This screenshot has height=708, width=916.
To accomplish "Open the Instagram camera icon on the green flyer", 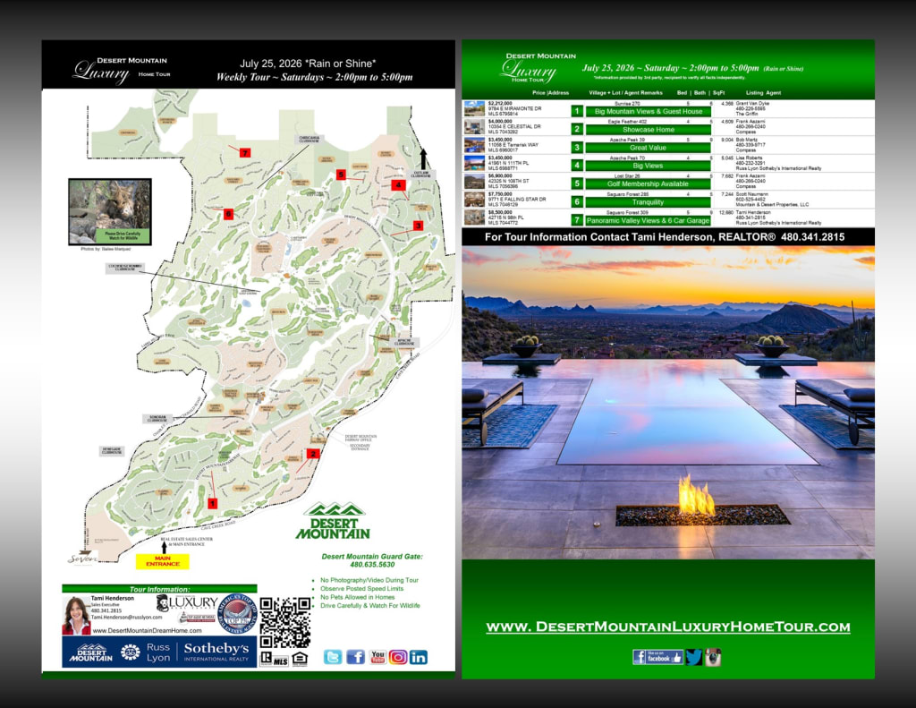I will click(x=713, y=657).
